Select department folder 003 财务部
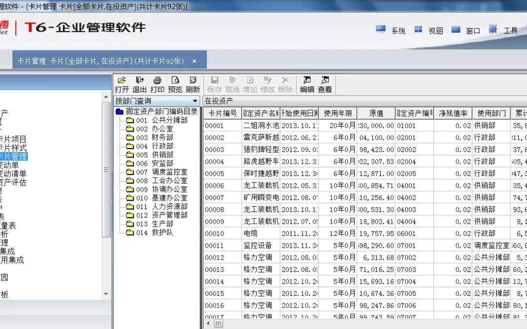This screenshot has height=329, width=527. pyautogui.click(x=150, y=137)
